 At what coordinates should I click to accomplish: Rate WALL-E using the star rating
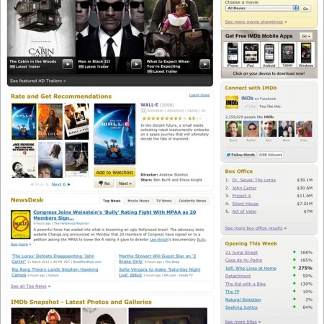coord(164,119)
